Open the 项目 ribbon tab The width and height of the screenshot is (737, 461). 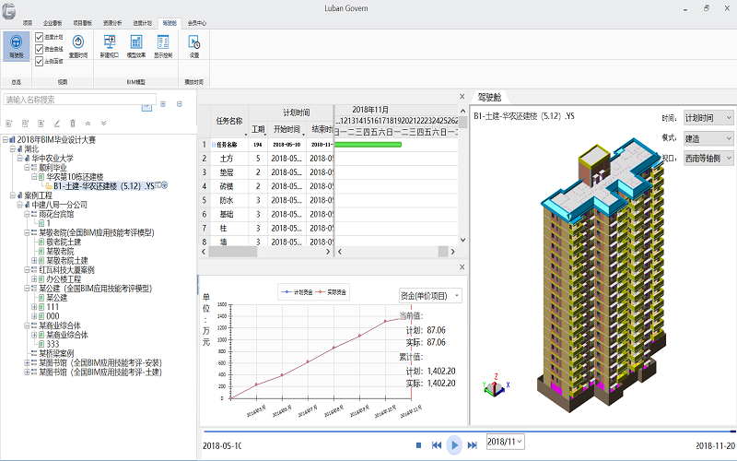(x=28, y=23)
